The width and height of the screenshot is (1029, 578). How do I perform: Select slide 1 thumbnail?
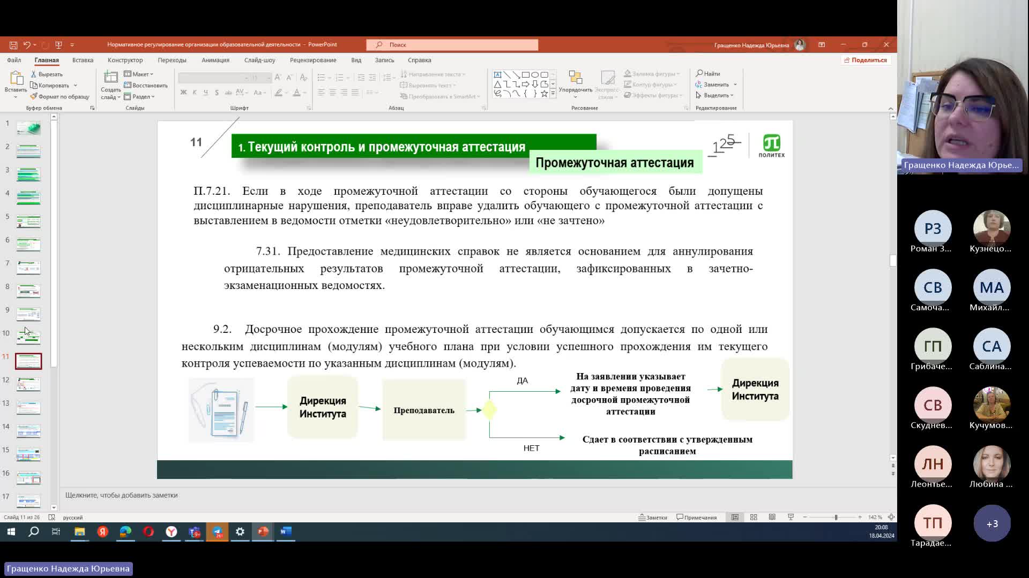[x=28, y=128]
